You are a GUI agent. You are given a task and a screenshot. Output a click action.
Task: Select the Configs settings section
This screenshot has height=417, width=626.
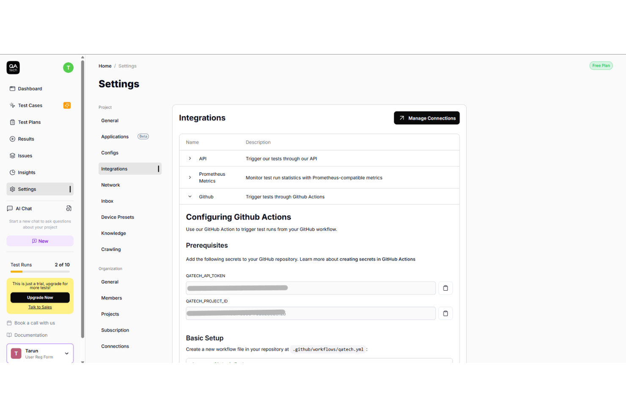(110, 153)
